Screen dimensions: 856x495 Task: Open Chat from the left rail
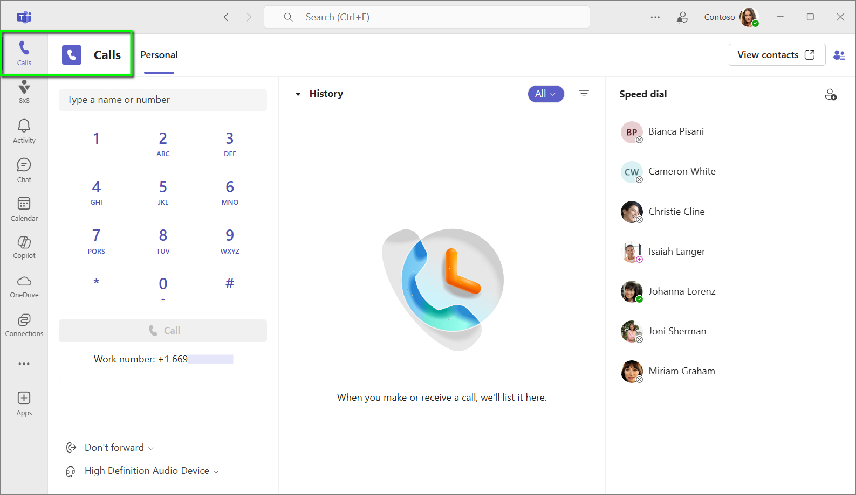point(24,170)
